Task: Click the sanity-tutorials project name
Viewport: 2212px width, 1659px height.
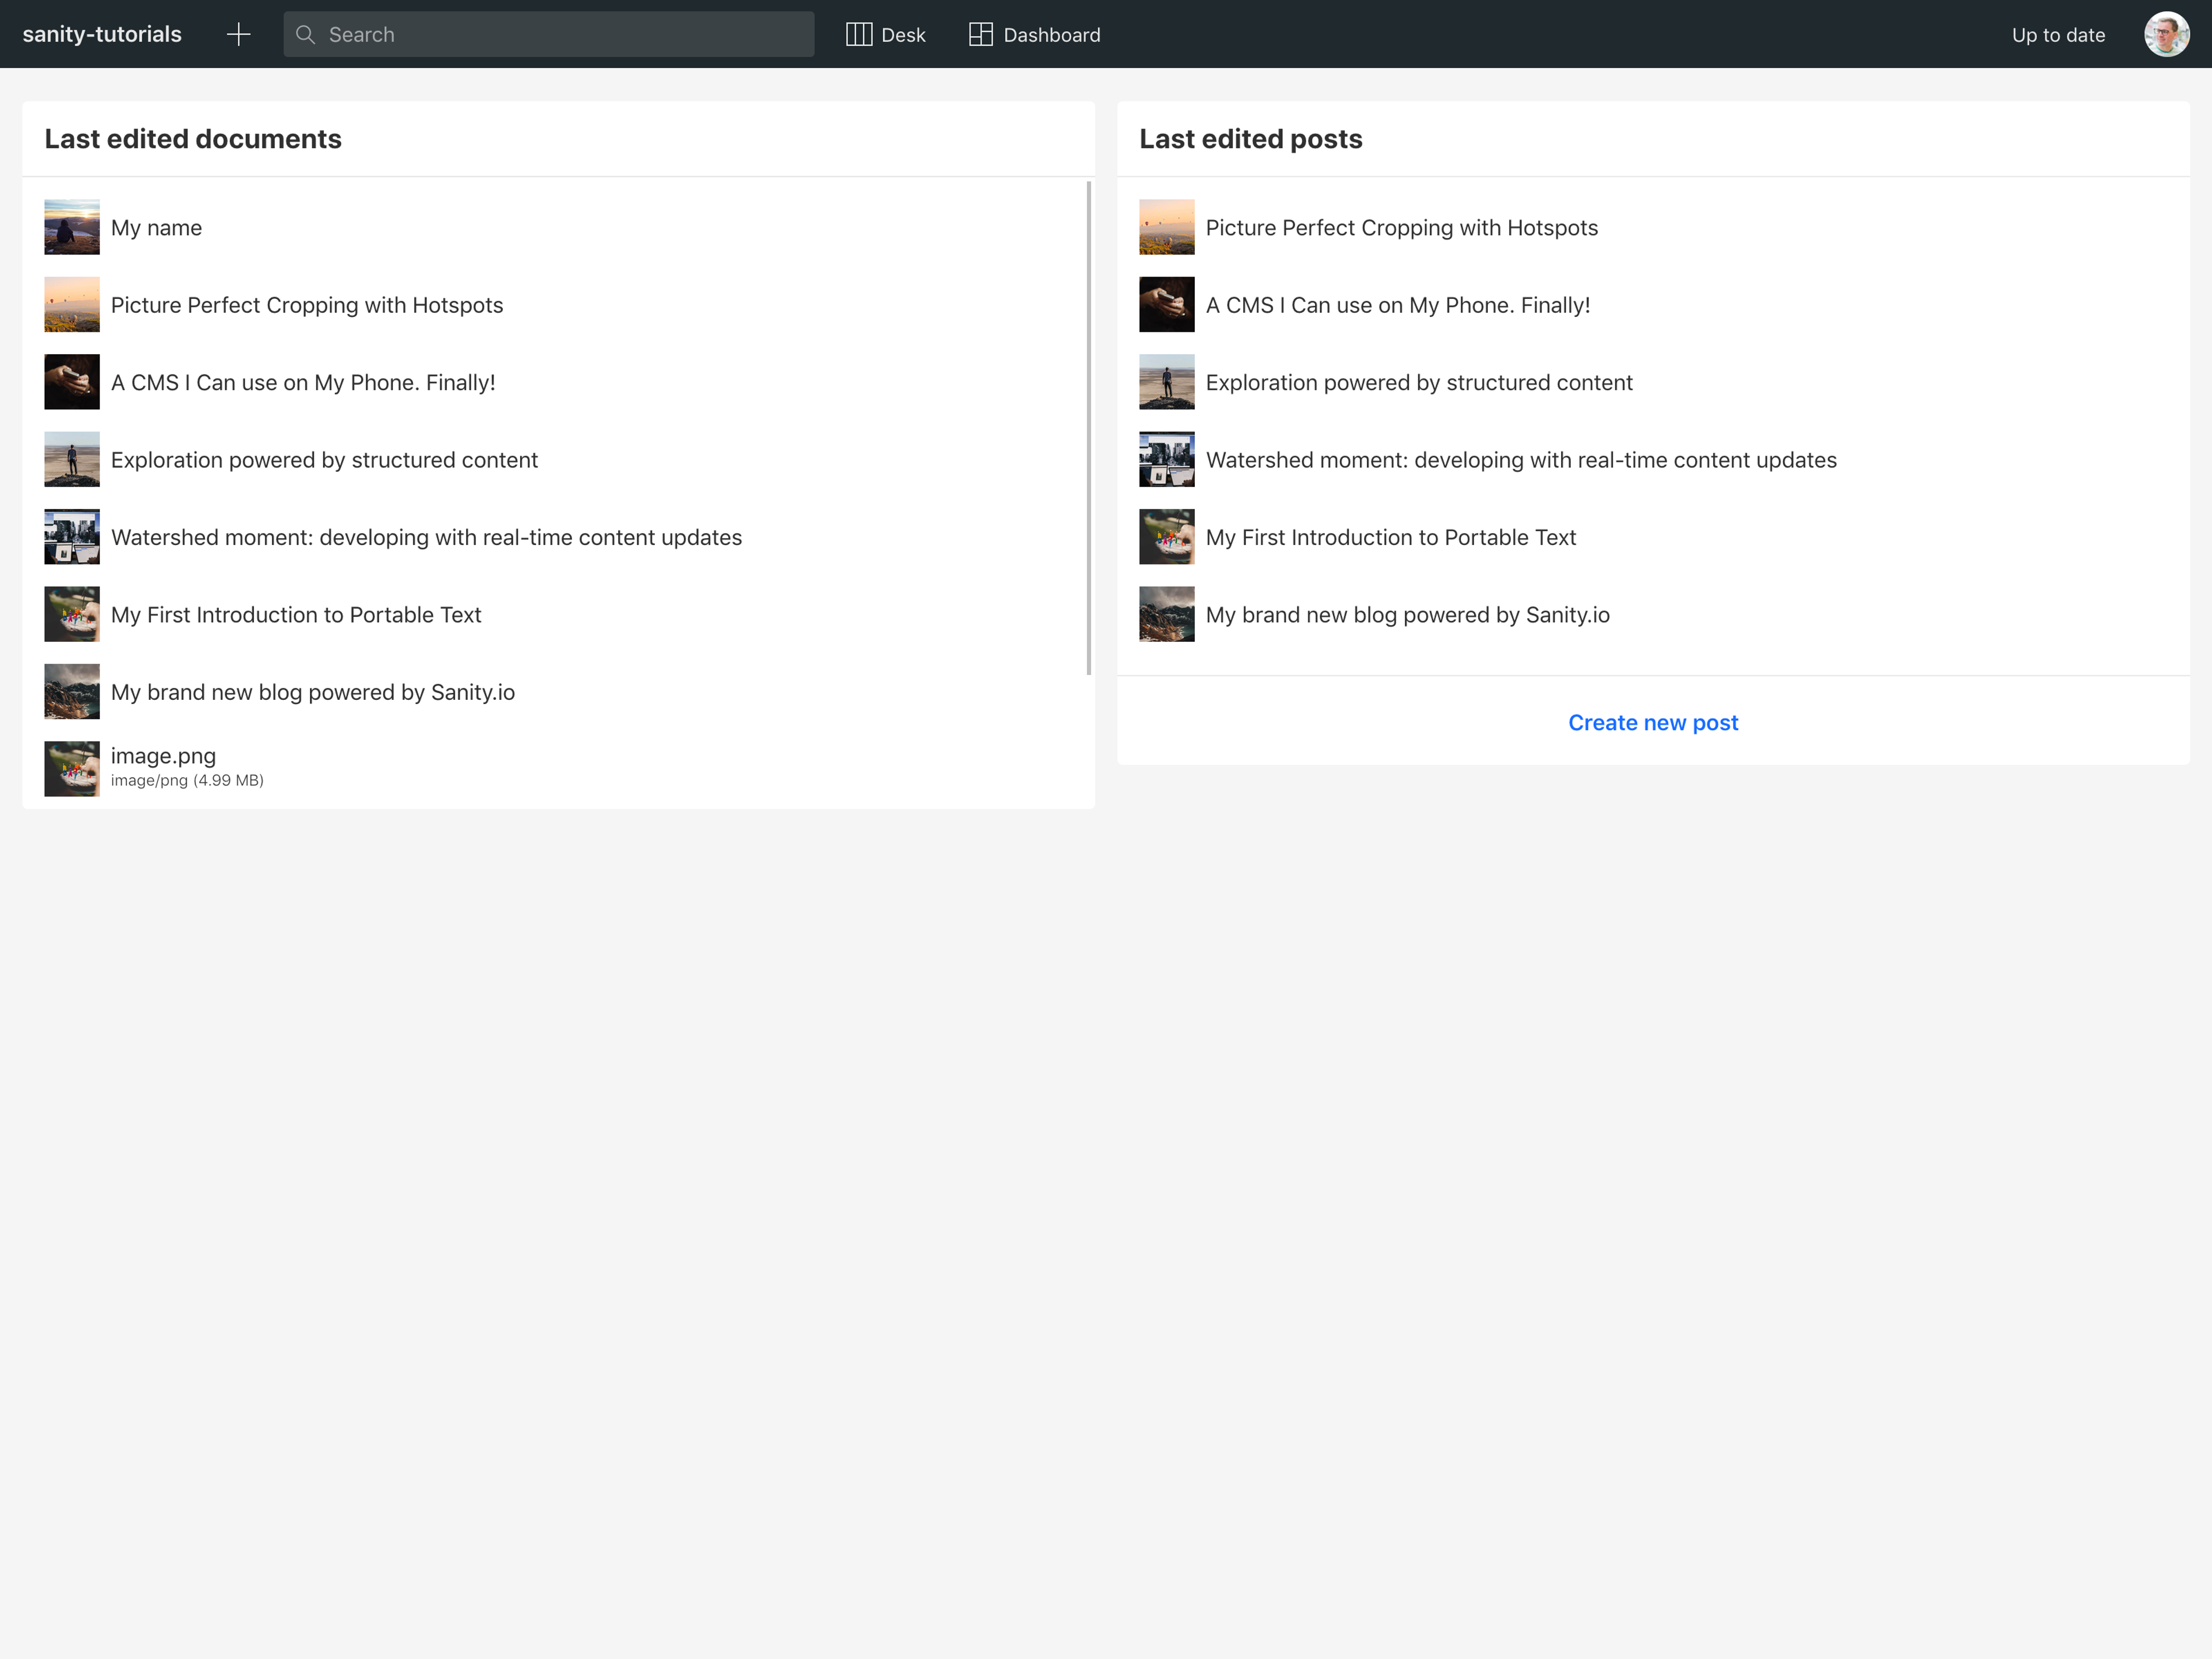Action: pos(102,35)
